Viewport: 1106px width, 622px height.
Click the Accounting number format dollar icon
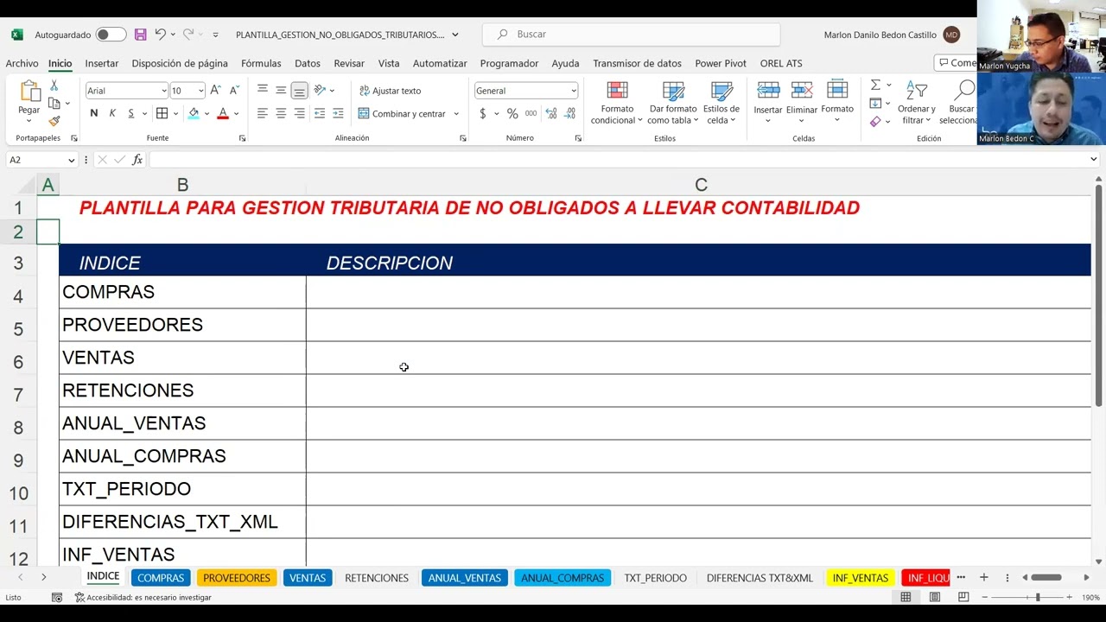(x=482, y=113)
